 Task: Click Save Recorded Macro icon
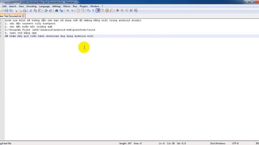[x=136, y=10]
